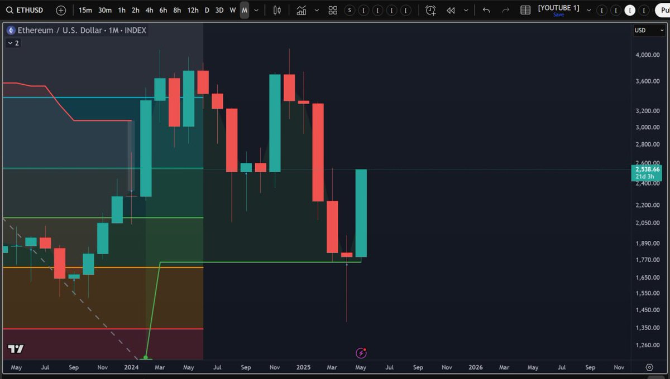Screen dimensions: 670x379
Task: Click the white highlighted circle button at top right
Action: tap(630, 10)
